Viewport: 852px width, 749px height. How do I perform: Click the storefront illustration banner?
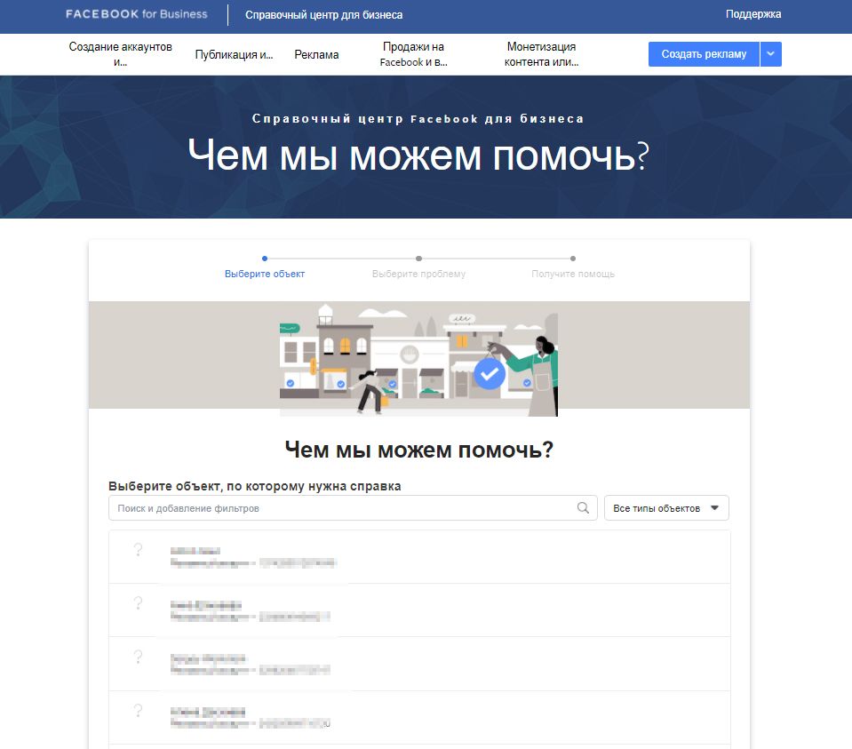point(418,359)
